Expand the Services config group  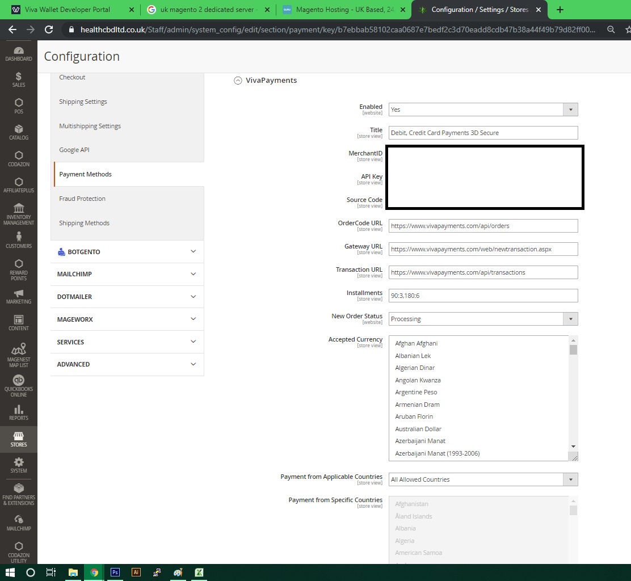click(127, 342)
